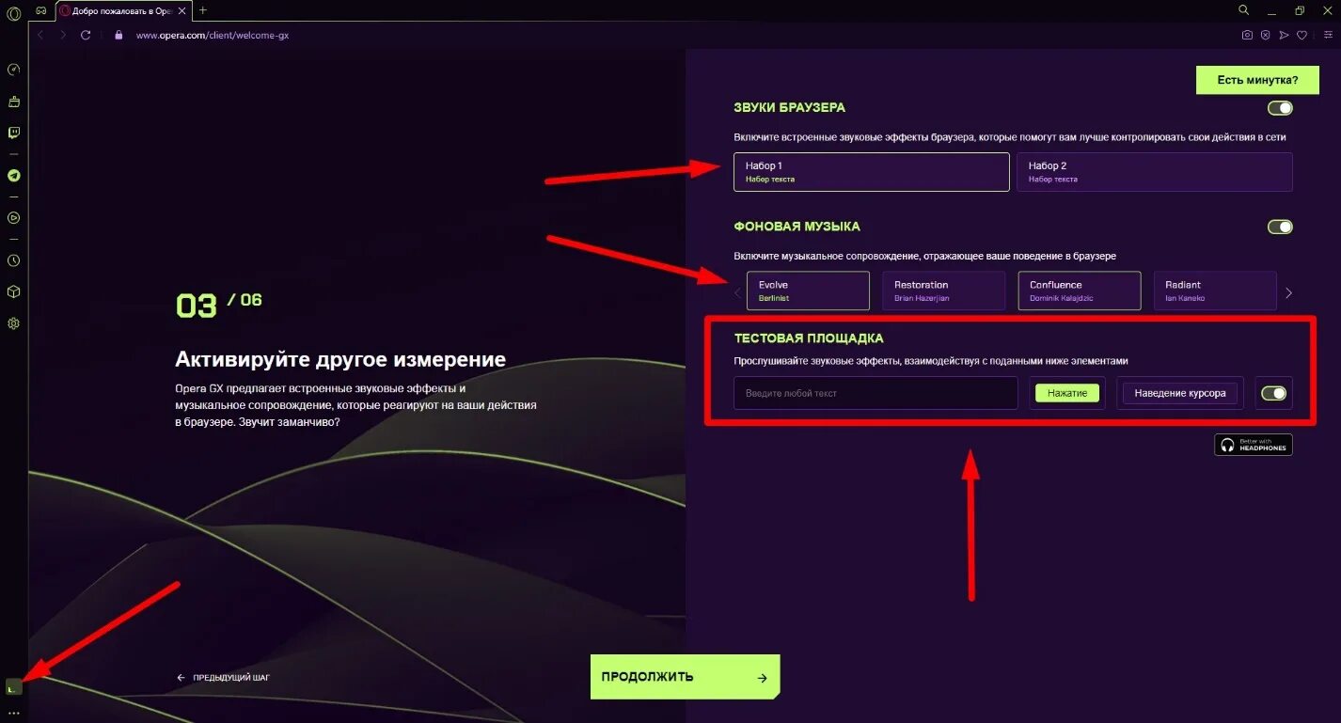
Task: Click the ТЕСТОВАЯ ПЛОЩАДКА heading
Action: (809, 338)
